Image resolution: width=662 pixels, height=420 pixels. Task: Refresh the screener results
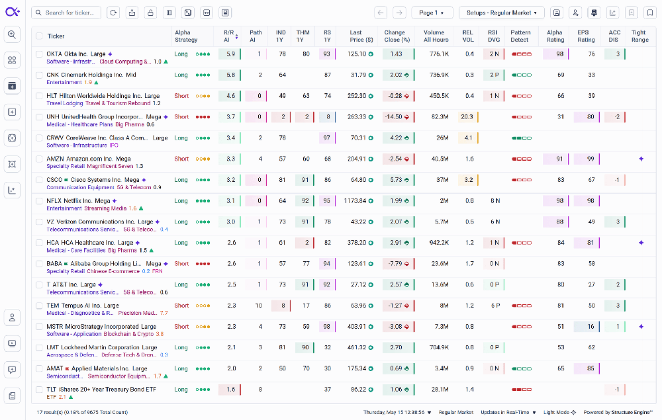point(113,13)
